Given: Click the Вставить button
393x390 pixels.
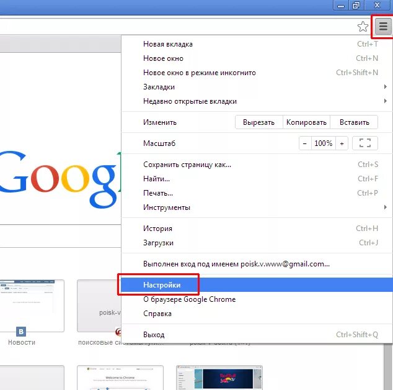Looking at the screenshot, I should [354, 122].
